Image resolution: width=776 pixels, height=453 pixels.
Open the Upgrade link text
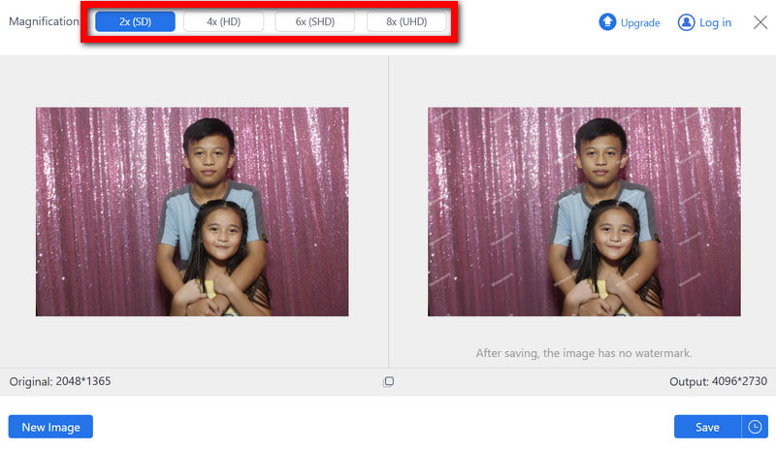640,23
